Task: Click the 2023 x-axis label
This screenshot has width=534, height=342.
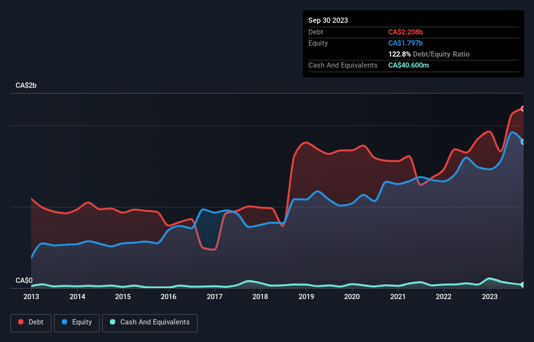Action: 489,296
